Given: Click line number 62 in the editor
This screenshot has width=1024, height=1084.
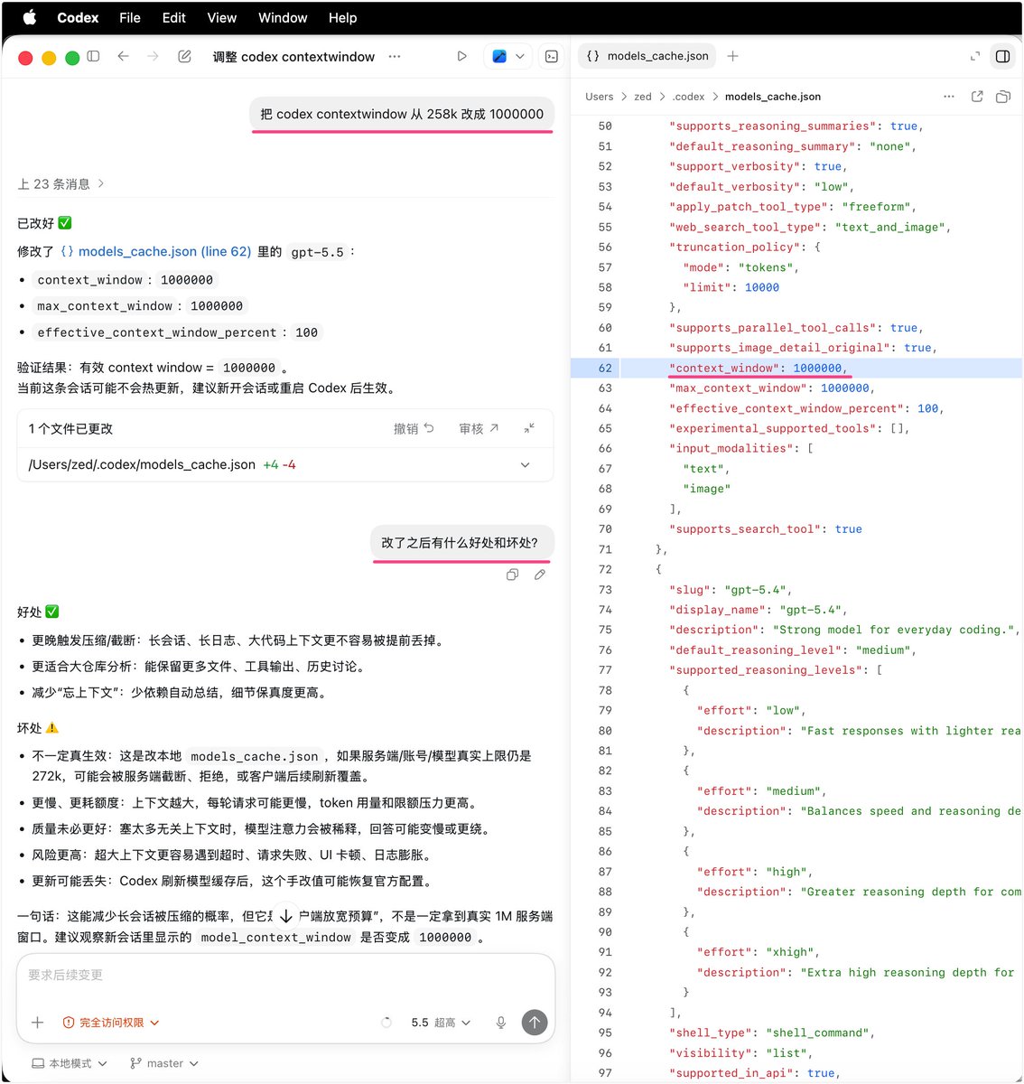Looking at the screenshot, I should [x=605, y=368].
